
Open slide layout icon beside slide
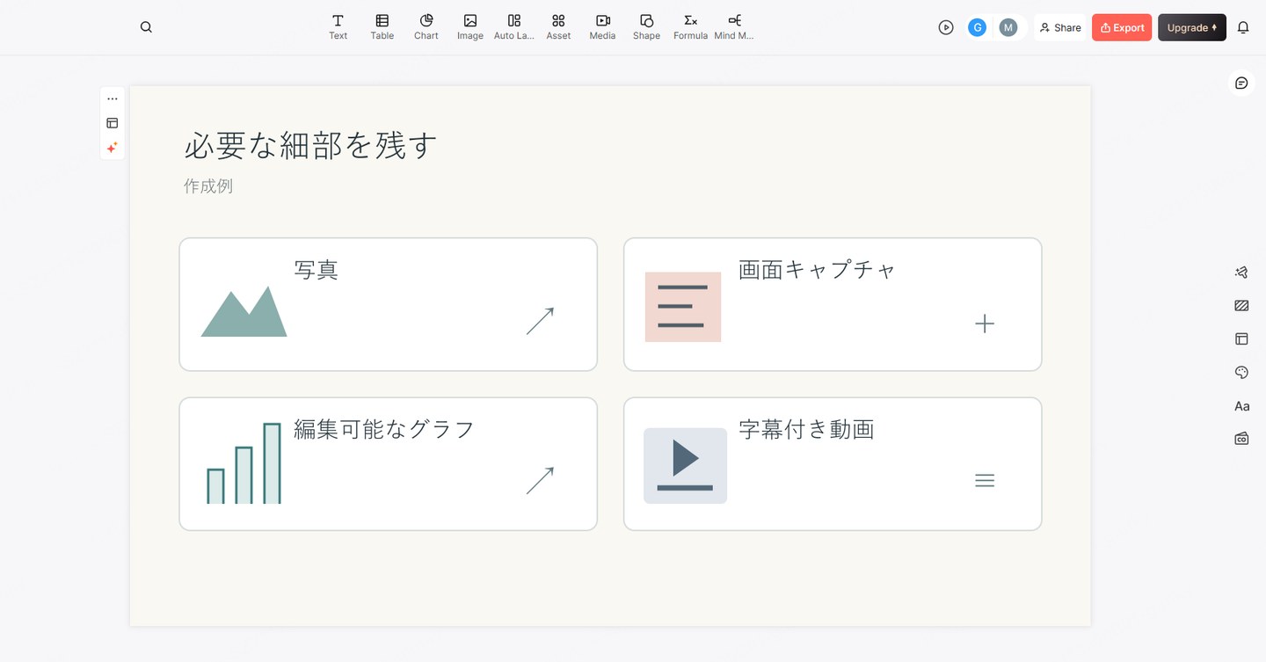(113, 123)
